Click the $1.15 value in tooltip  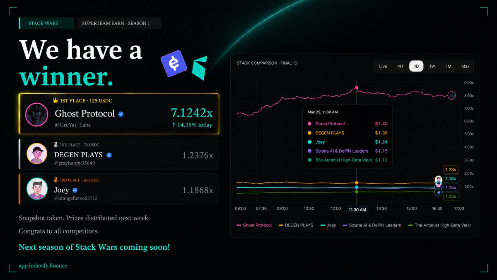381,151
